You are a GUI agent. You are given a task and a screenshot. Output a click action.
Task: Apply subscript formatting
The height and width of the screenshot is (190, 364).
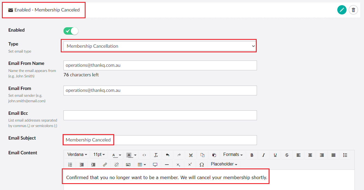178,164
